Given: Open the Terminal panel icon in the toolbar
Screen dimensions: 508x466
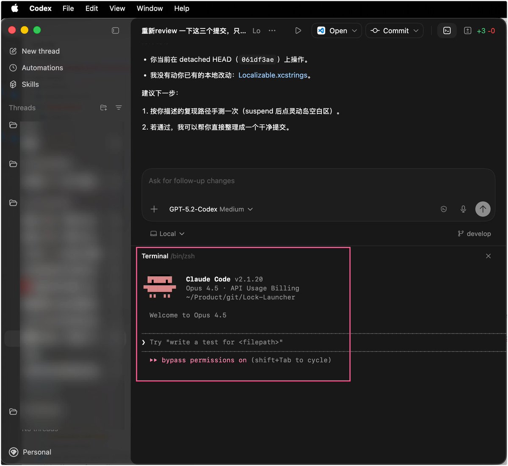Looking at the screenshot, I should (447, 30).
